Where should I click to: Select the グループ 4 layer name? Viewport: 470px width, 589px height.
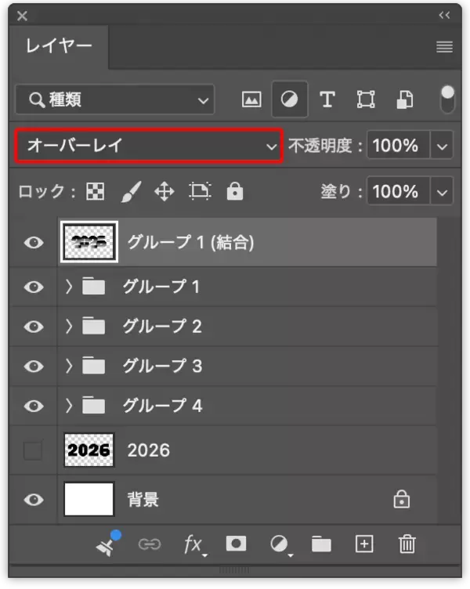point(162,406)
